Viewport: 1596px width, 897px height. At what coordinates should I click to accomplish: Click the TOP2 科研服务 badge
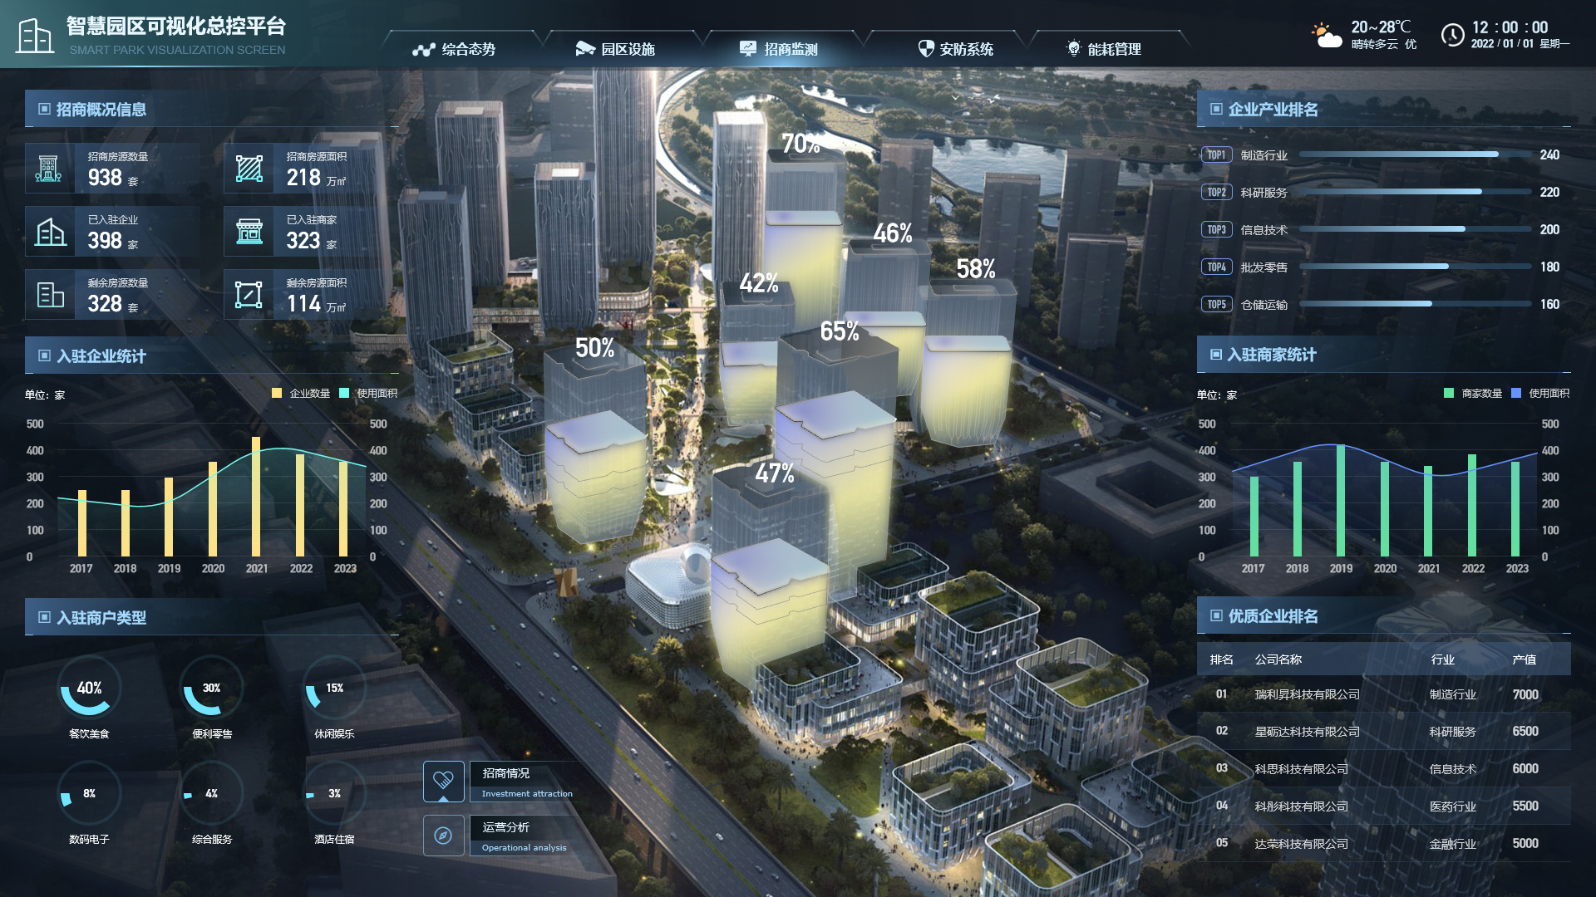click(1216, 192)
